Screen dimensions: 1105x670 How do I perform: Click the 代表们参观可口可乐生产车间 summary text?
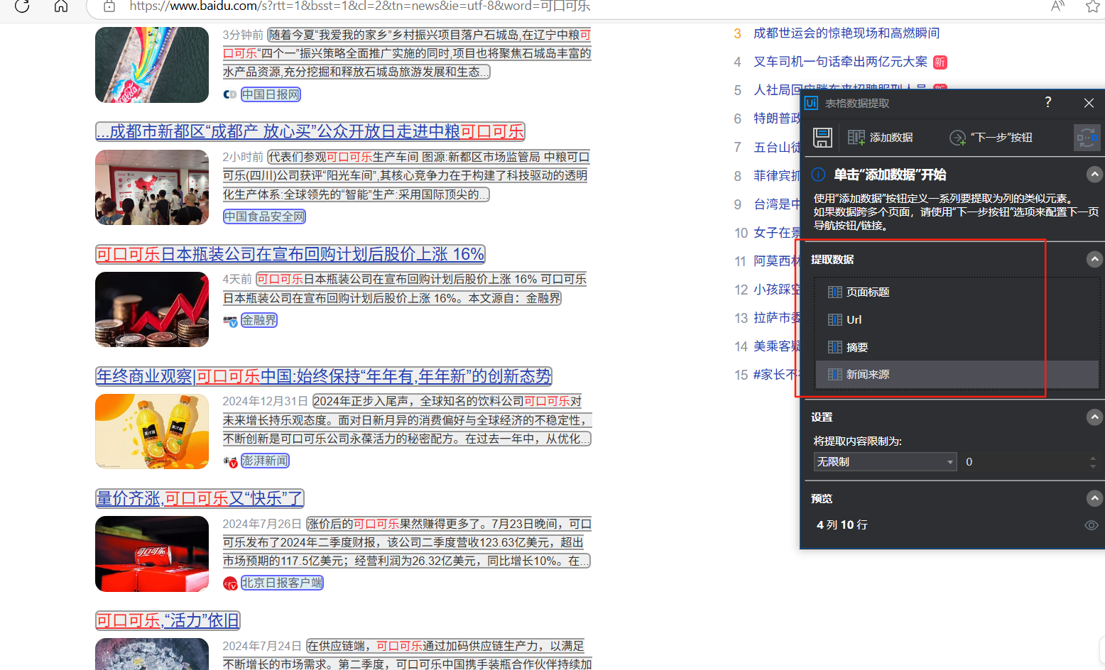pos(406,175)
